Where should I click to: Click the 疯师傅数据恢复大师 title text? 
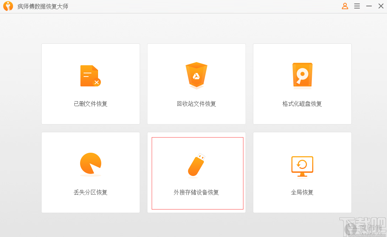pos(43,6)
